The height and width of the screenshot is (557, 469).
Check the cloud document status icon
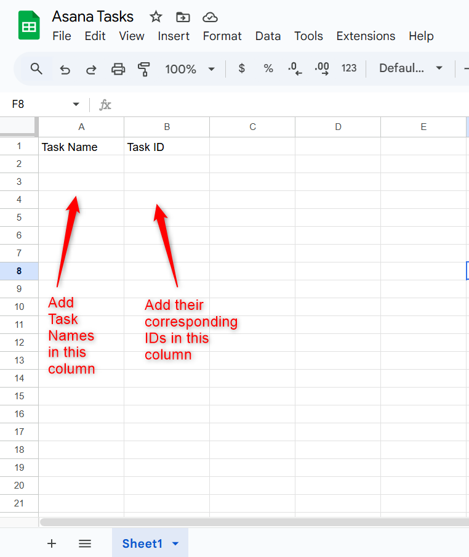pyautogui.click(x=210, y=17)
